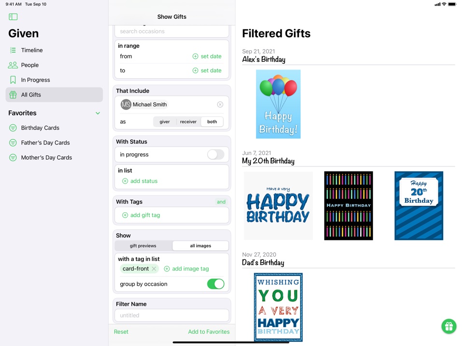Screen dimensions: 462x346
Task: Click the Reset button
Action: [121, 332]
